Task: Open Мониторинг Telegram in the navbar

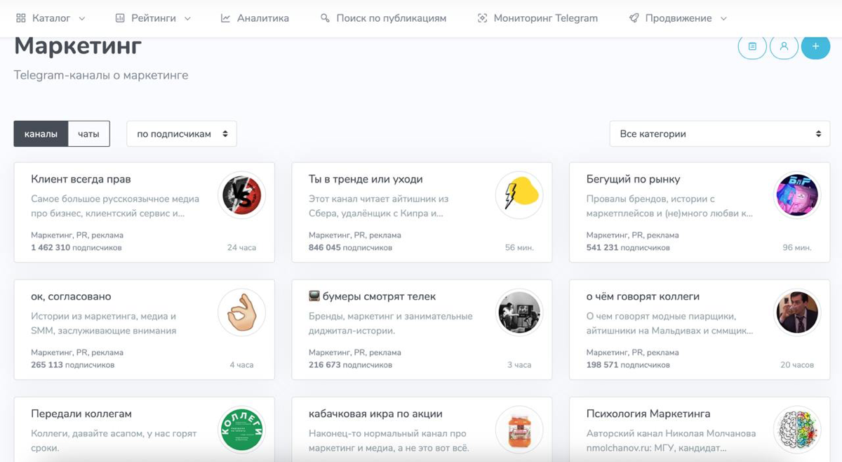Action: coord(546,18)
